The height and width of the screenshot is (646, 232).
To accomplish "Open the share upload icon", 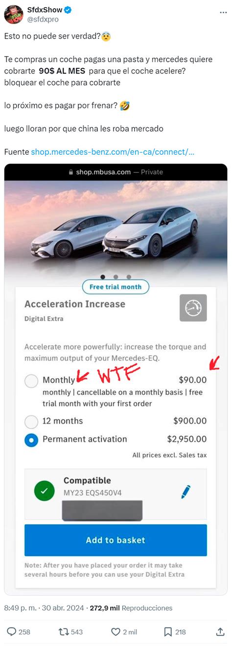I will point(220,632).
